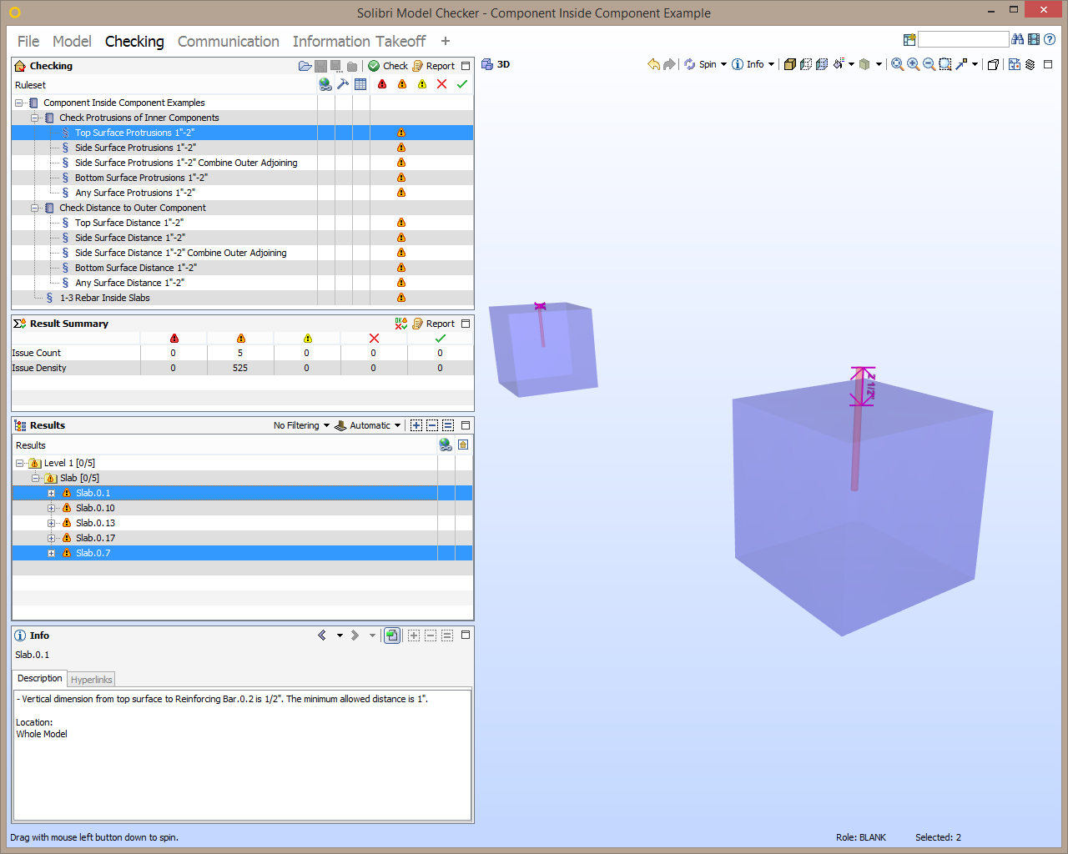Viewport: 1068px width, 854px height.
Task: Click red critical severity icon in Ruleset header
Action: [x=382, y=84]
